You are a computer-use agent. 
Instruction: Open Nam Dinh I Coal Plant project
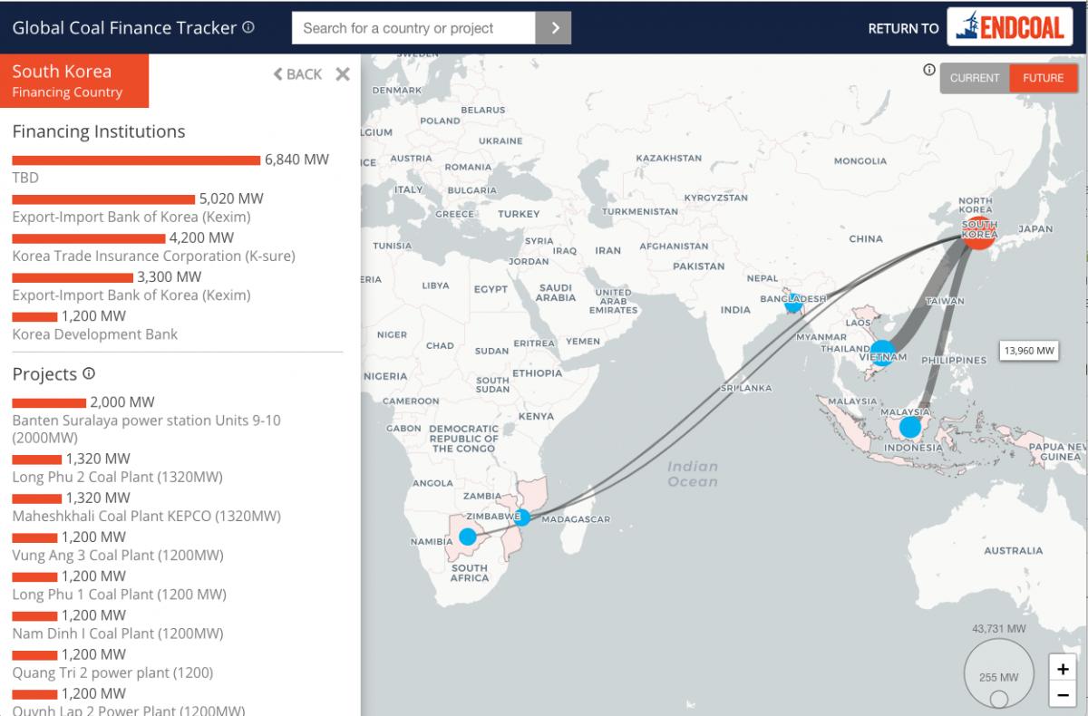(117, 634)
